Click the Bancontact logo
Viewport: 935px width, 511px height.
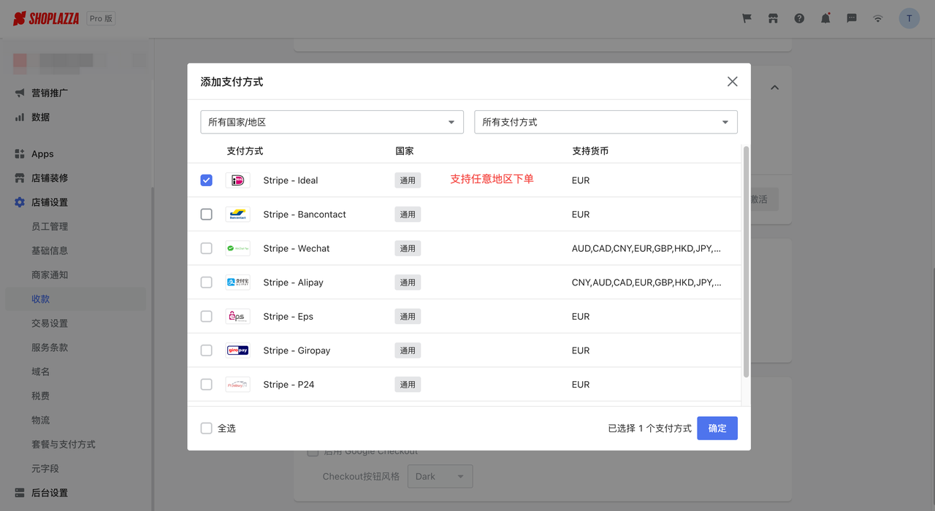coord(237,214)
